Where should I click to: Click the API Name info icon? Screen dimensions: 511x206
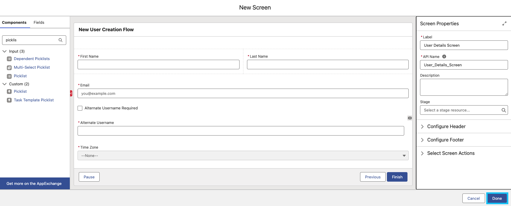point(444,56)
